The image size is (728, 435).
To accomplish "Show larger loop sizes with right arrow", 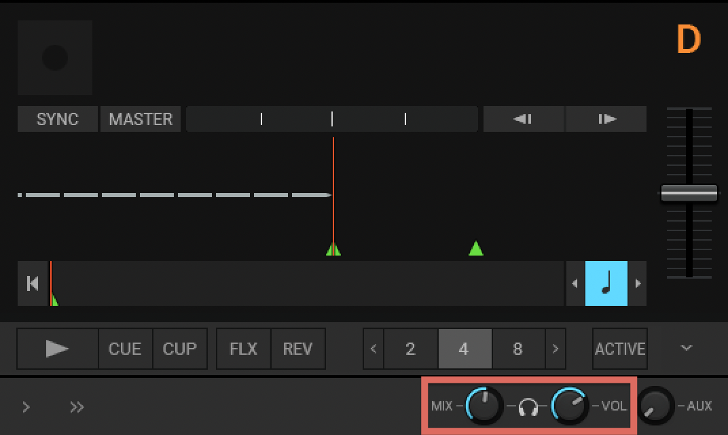I will [556, 349].
